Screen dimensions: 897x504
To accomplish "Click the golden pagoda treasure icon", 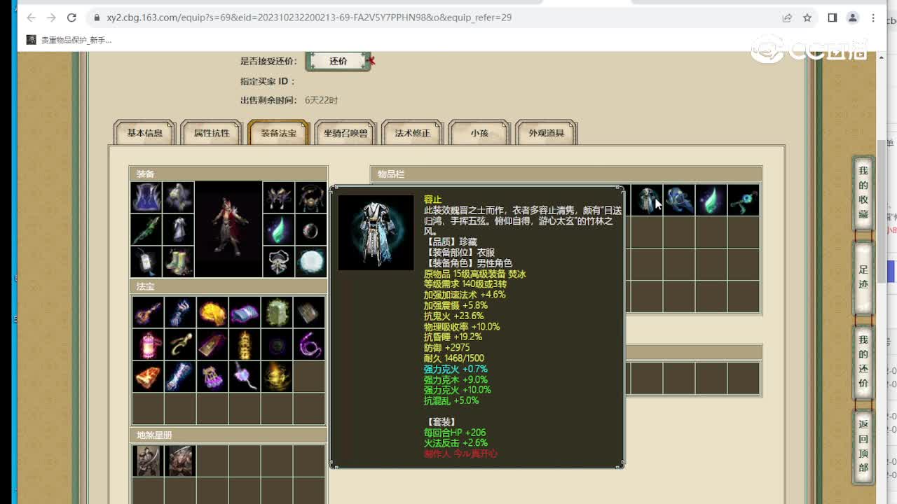I will pyautogui.click(x=245, y=344).
